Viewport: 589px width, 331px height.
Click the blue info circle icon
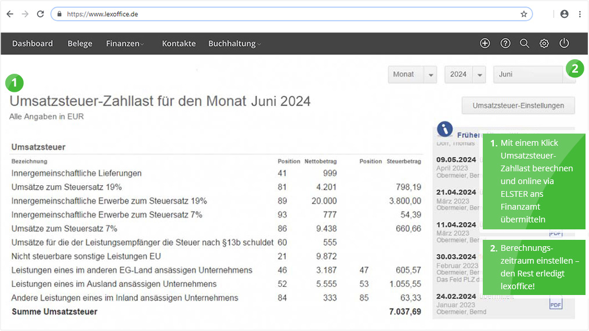445,129
